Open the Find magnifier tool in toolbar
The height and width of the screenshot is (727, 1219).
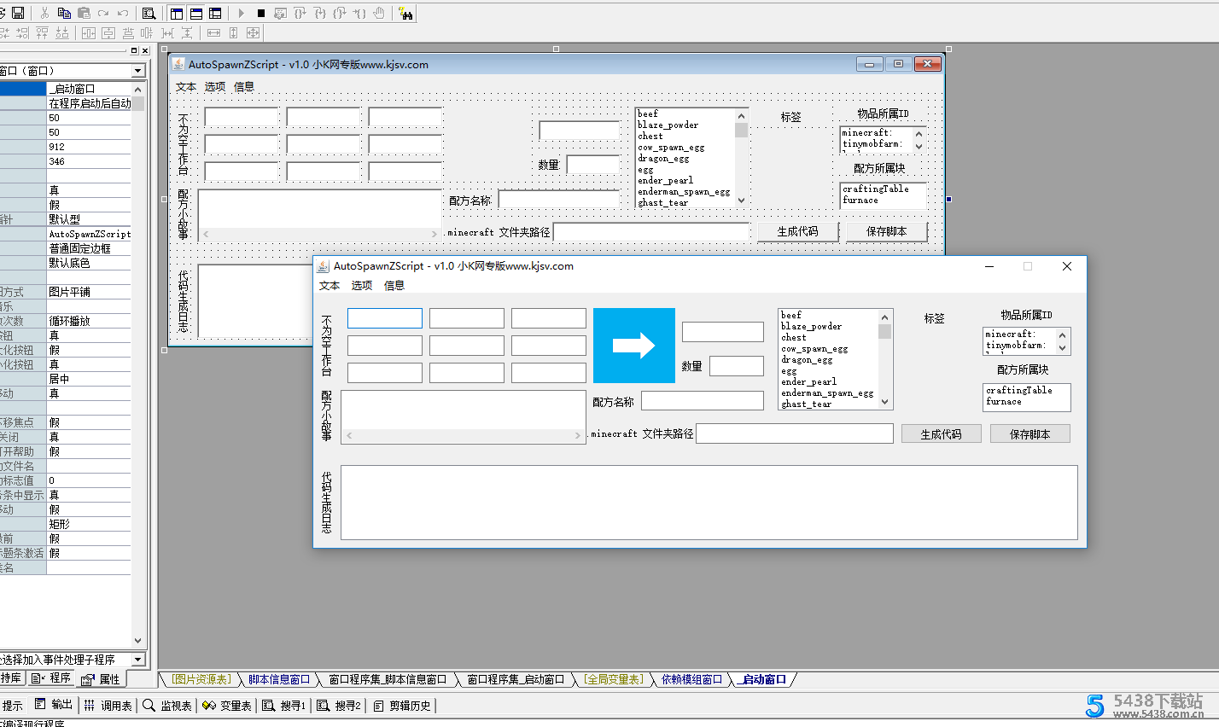point(149,14)
